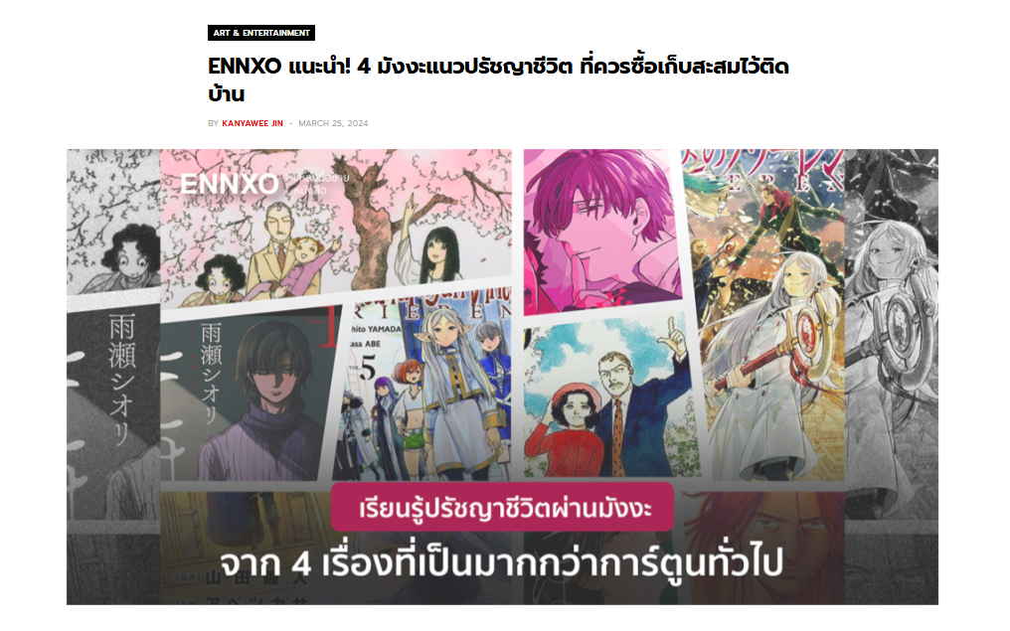Open the ART & ENTERTAINMENT category tag
The height and width of the screenshot is (631, 1010).
[260, 33]
